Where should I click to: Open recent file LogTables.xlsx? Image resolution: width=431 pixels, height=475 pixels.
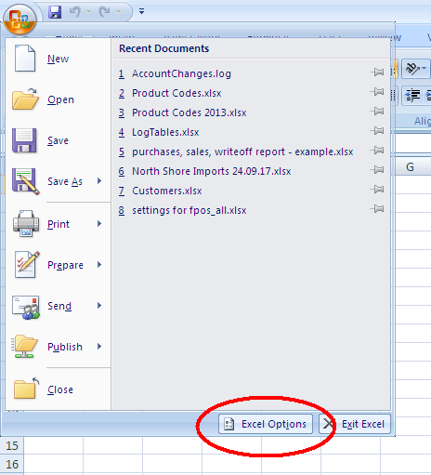point(165,132)
